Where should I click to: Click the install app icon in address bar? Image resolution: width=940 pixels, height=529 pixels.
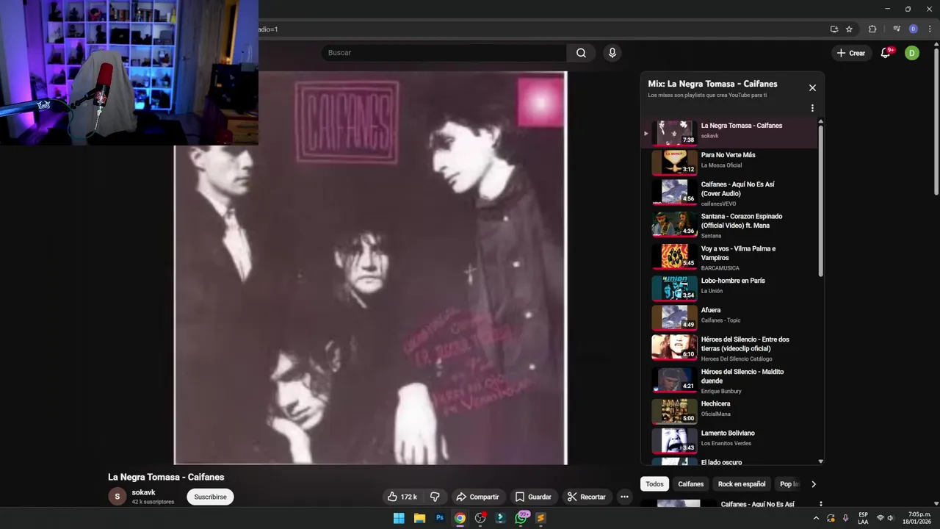point(834,29)
